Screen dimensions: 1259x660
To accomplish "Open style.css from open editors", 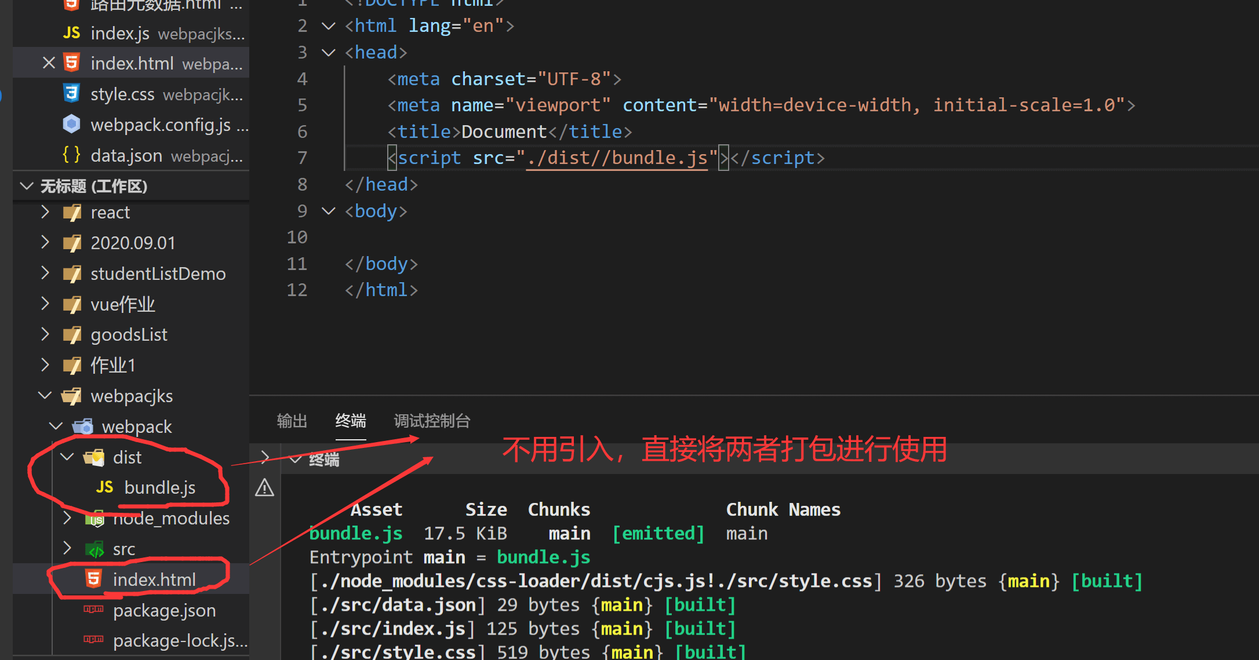I will point(132,94).
